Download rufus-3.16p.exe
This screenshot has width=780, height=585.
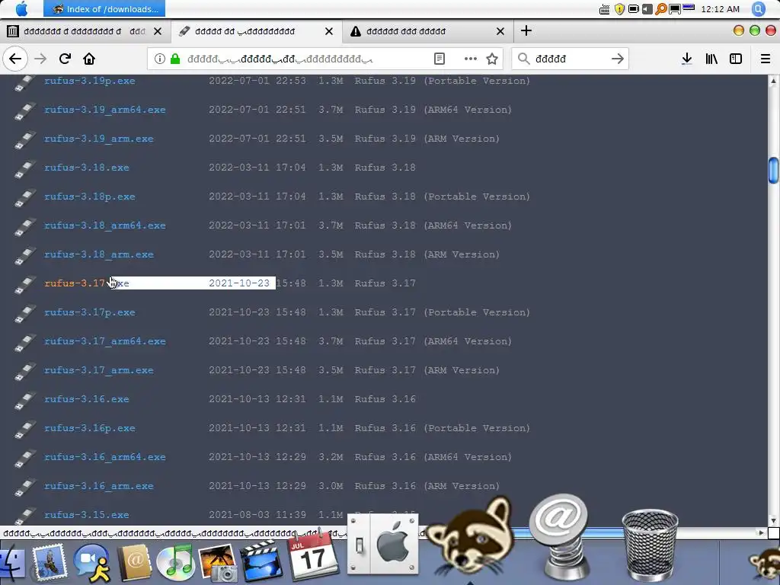point(90,428)
